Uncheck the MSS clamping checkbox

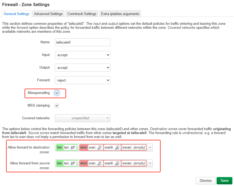tap(57, 106)
